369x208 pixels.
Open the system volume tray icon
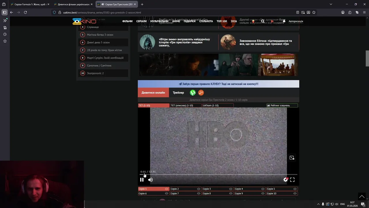click(337, 204)
